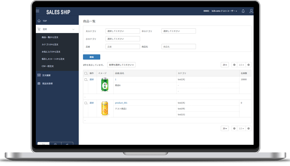Open the product_001 link

point(121,103)
